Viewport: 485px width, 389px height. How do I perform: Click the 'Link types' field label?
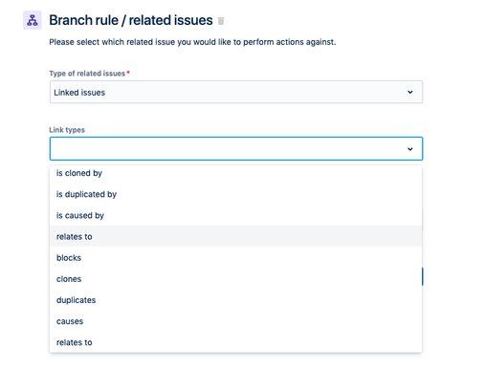coord(67,130)
